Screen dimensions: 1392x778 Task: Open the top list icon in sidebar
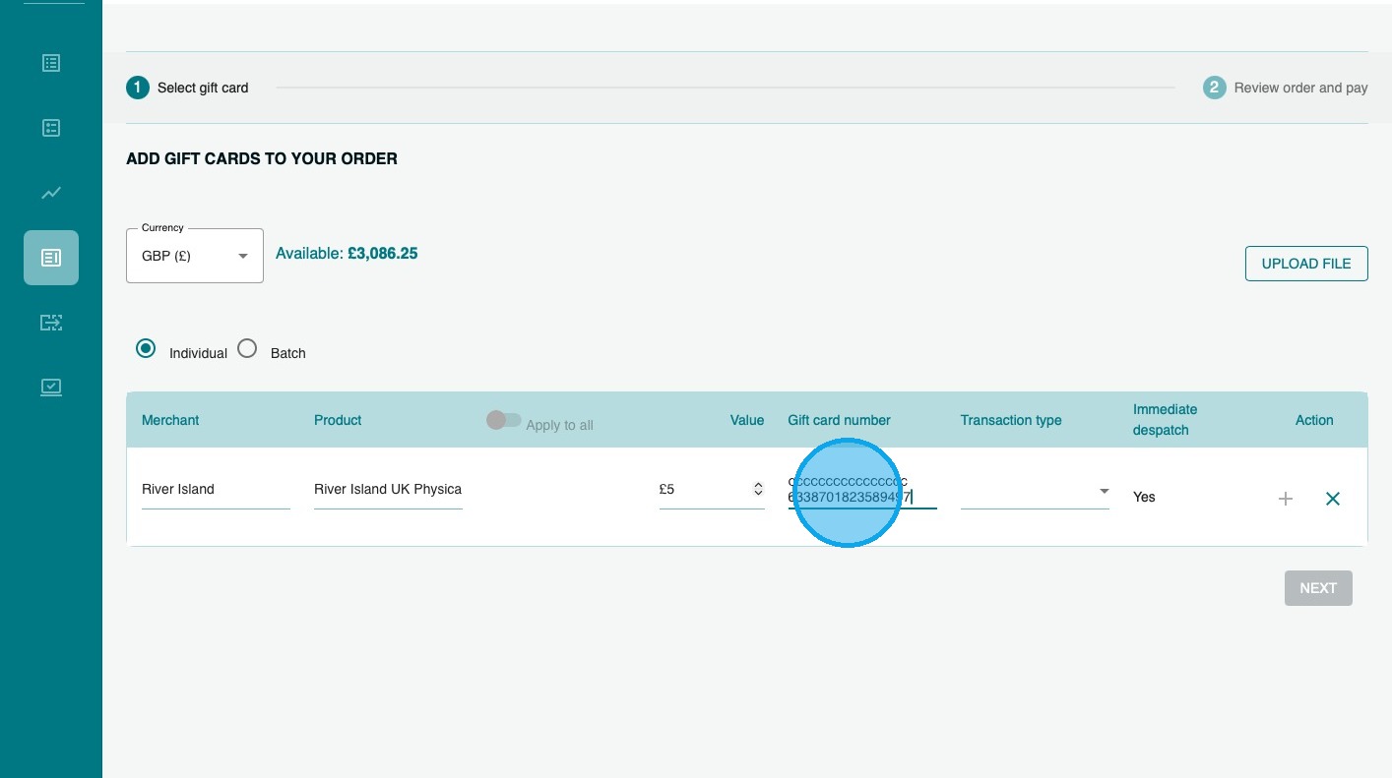pos(51,63)
